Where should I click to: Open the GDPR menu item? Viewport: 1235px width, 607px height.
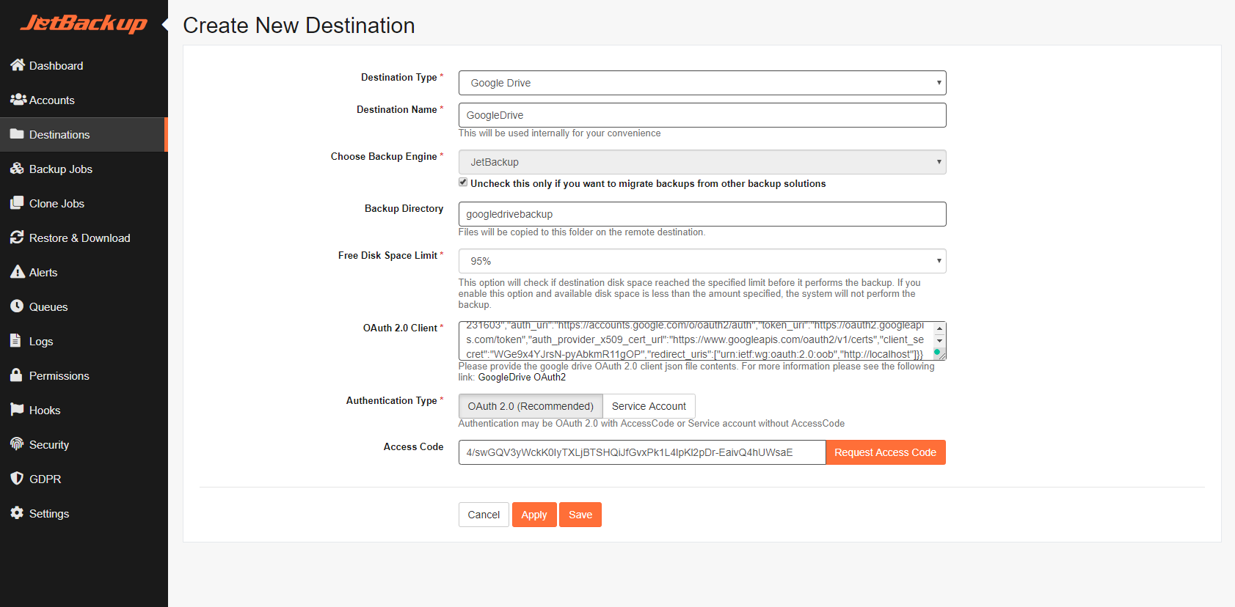click(84, 479)
